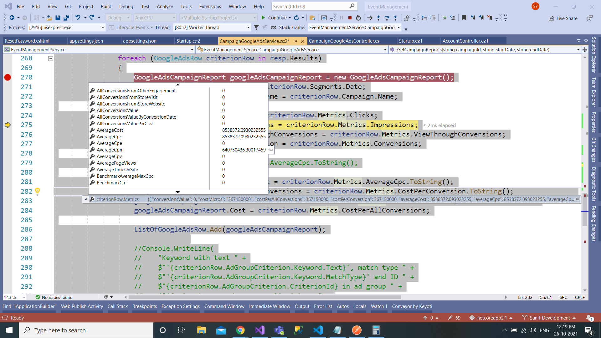Switch to the CampaignGoogleAdsController.cs tab
Viewport: 601px width, 338px height.
[x=343, y=41]
